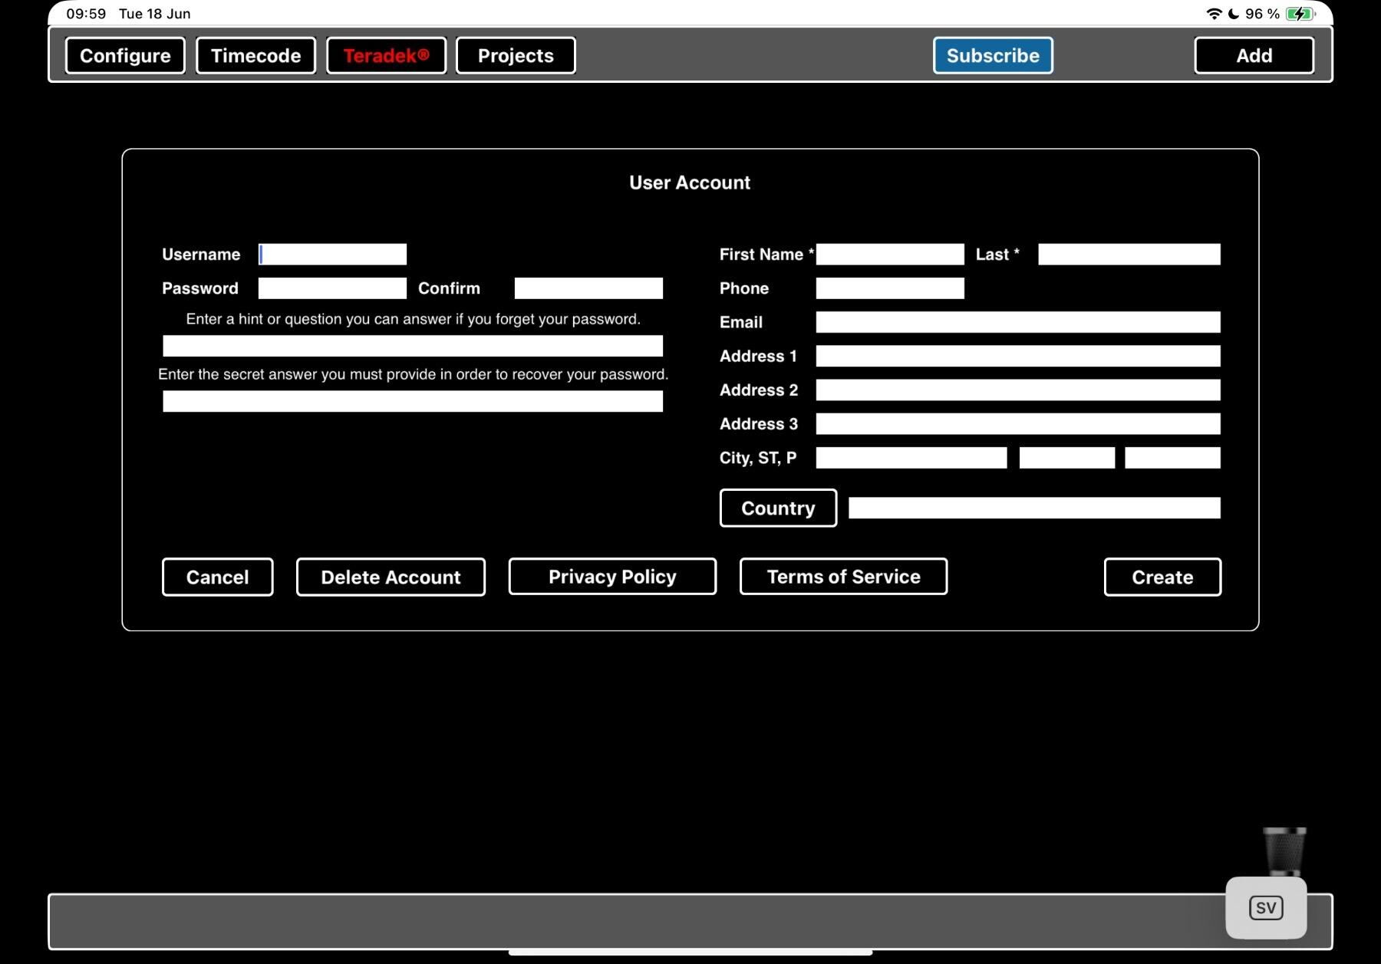The width and height of the screenshot is (1381, 964).
Task: Click the postal code input field
Action: [1172, 458]
